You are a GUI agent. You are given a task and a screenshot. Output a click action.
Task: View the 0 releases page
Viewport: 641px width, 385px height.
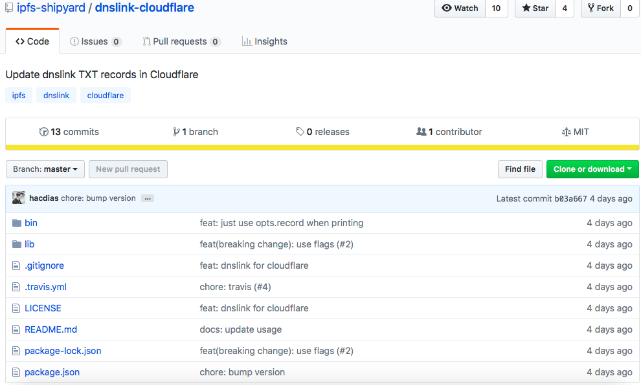322,132
